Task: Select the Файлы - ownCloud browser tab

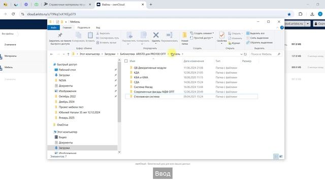Action: (120, 5)
